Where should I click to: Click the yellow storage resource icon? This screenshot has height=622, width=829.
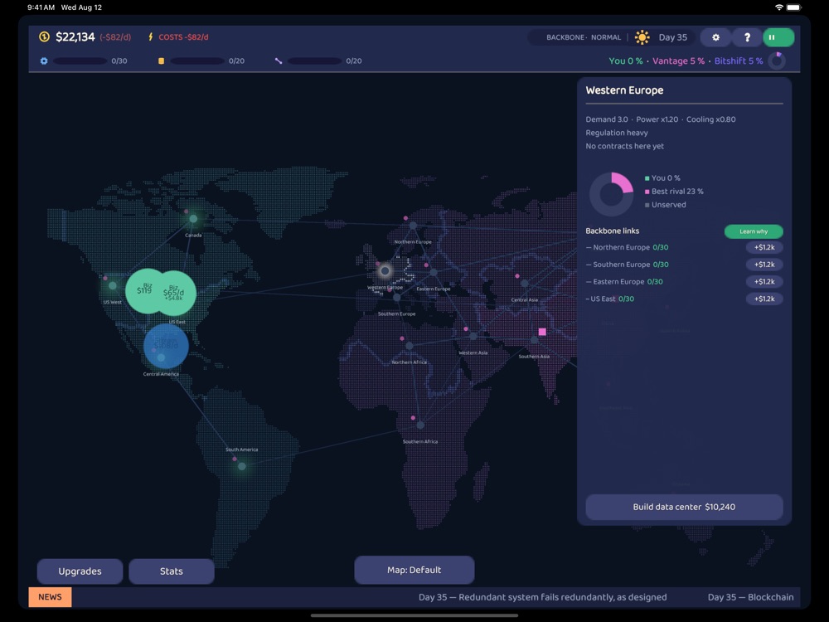point(162,61)
